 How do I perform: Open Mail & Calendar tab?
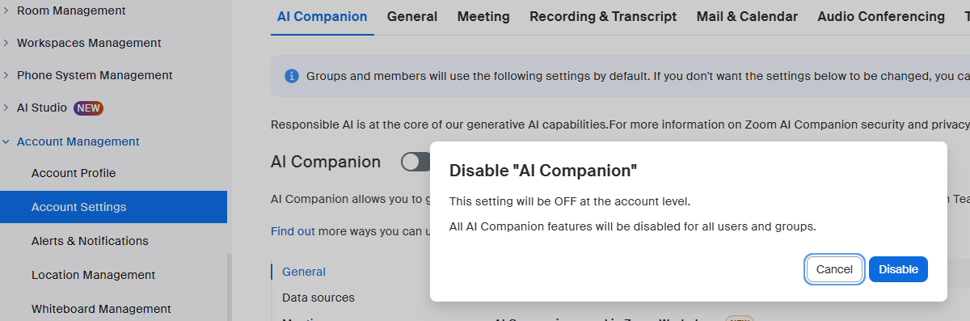click(x=747, y=16)
